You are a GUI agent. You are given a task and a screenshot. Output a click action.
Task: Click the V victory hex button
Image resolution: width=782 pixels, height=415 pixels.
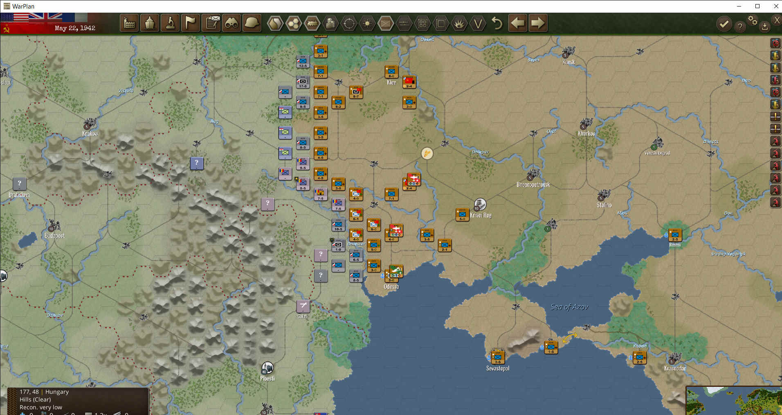(x=478, y=23)
